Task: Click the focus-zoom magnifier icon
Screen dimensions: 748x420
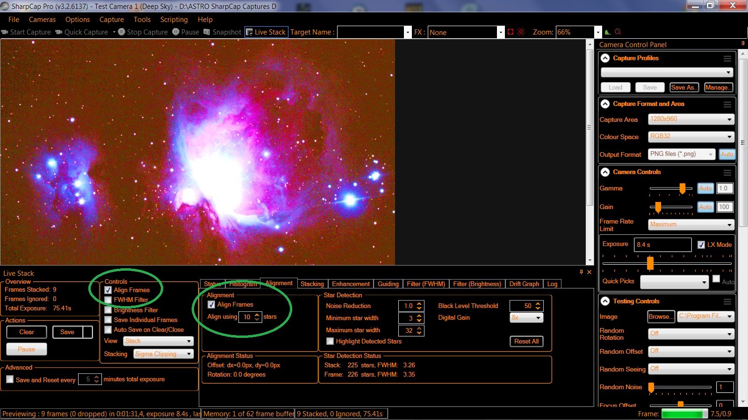Action: coord(618,32)
